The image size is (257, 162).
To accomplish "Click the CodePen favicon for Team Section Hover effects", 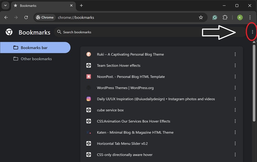I will point(89,65).
